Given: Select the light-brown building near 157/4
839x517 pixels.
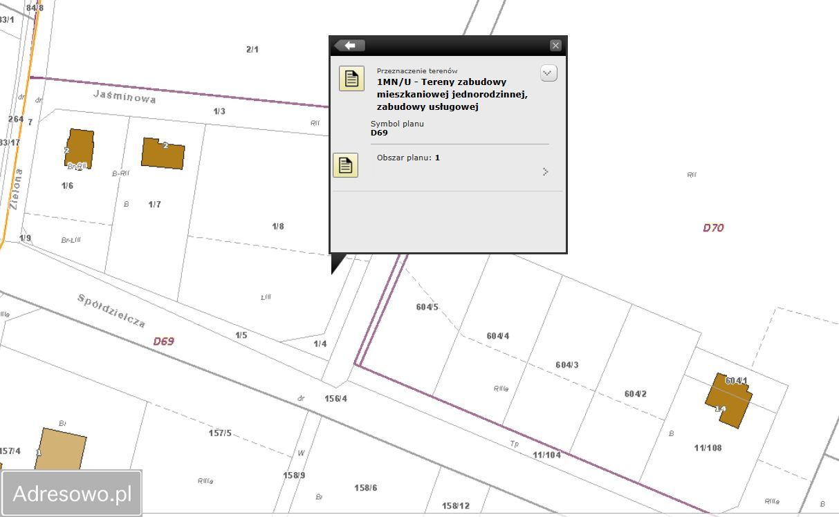Looking at the screenshot, I should pos(62,453).
